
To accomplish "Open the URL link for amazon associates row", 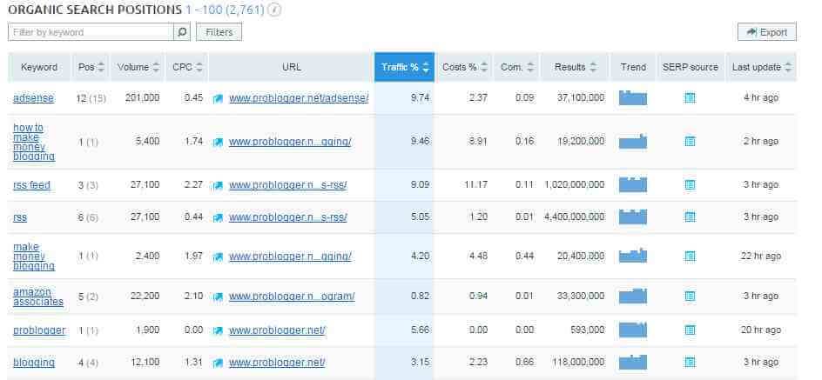I will 292,297.
